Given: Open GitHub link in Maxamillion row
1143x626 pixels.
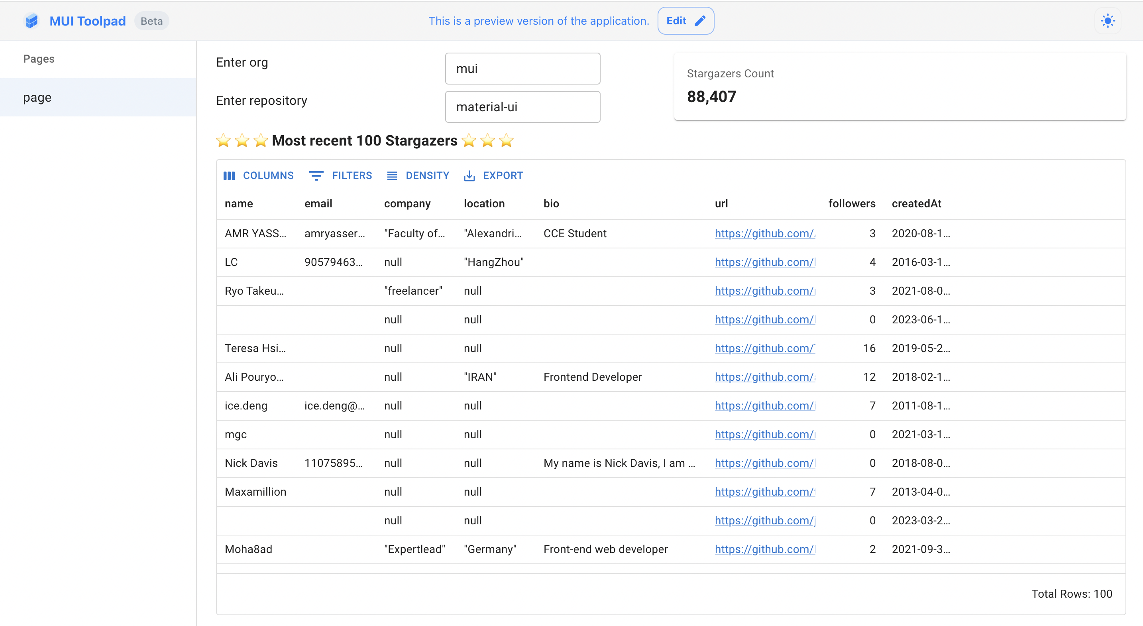Looking at the screenshot, I should pos(765,492).
